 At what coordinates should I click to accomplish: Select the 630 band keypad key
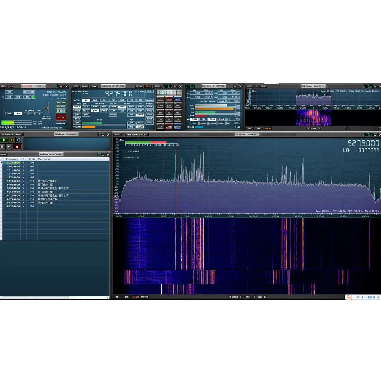(x=169, y=105)
